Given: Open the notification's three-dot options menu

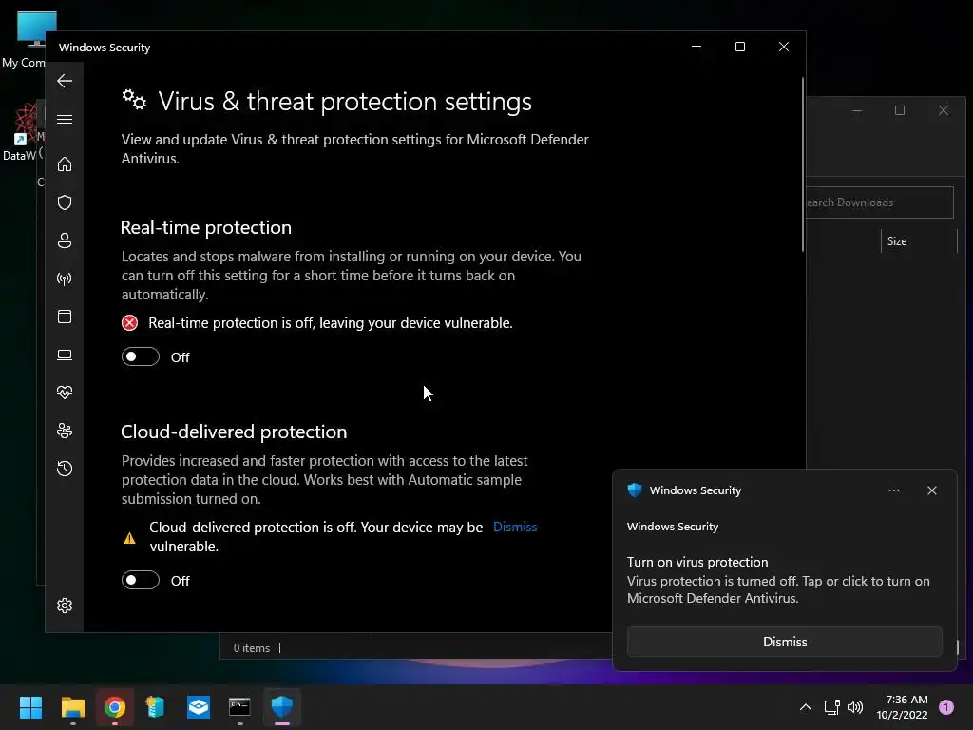Looking at the screenshot, I should pos(893,490).
